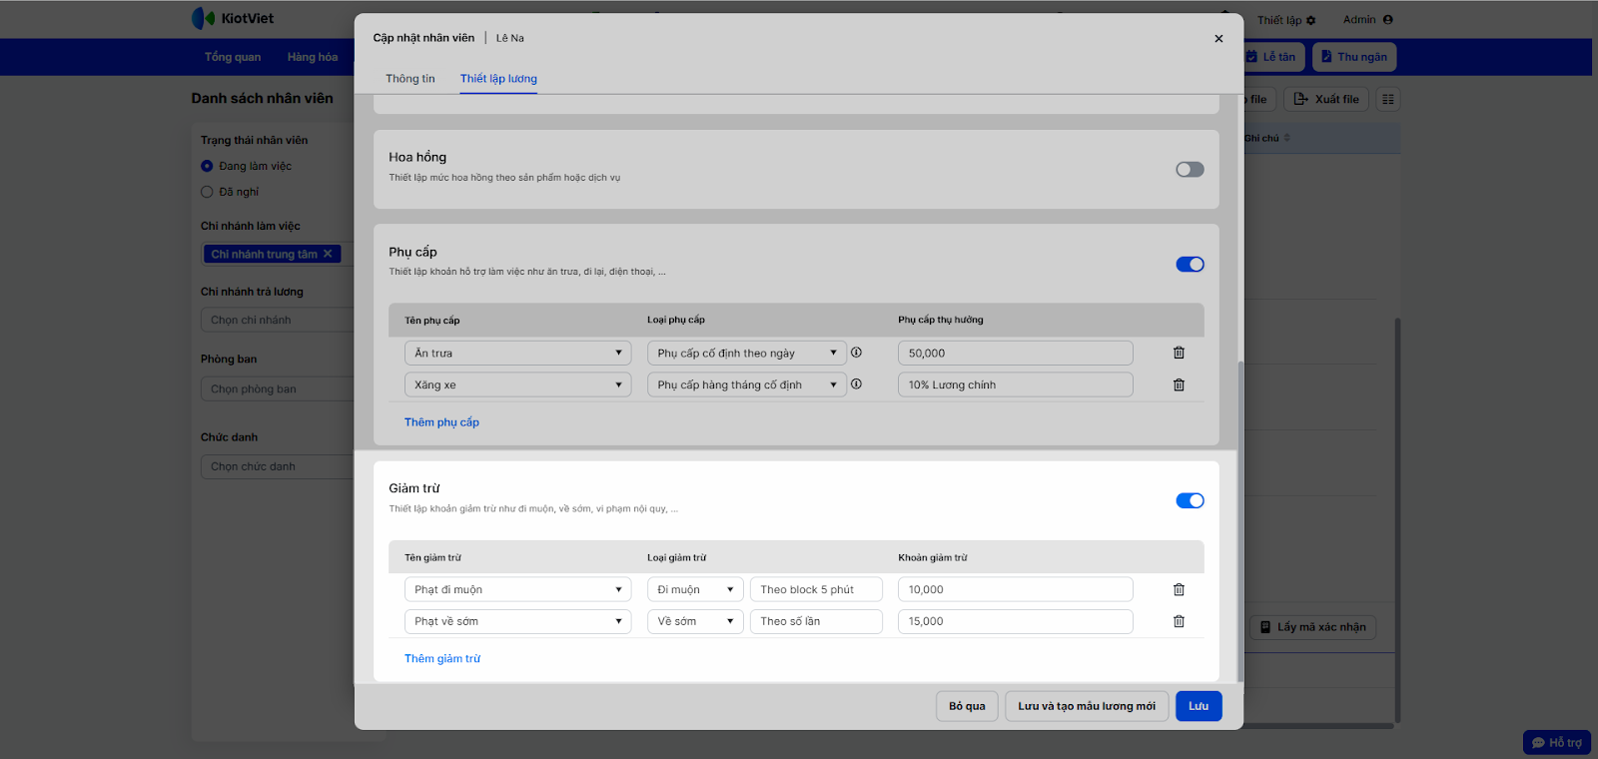Delete the Phạt đi muộn deduction row
Viewport: 1598px width, 759px height.
point(1179,589)
